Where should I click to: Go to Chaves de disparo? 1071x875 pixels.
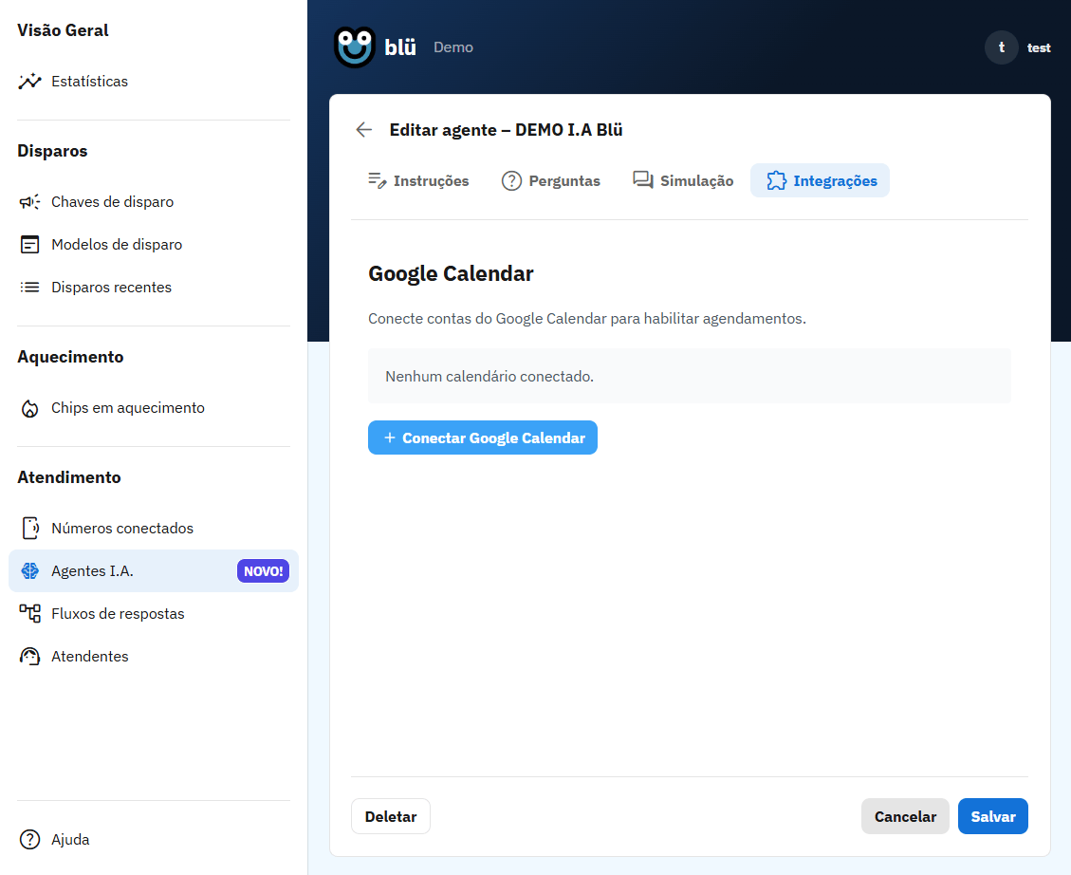tap(154, 201)
